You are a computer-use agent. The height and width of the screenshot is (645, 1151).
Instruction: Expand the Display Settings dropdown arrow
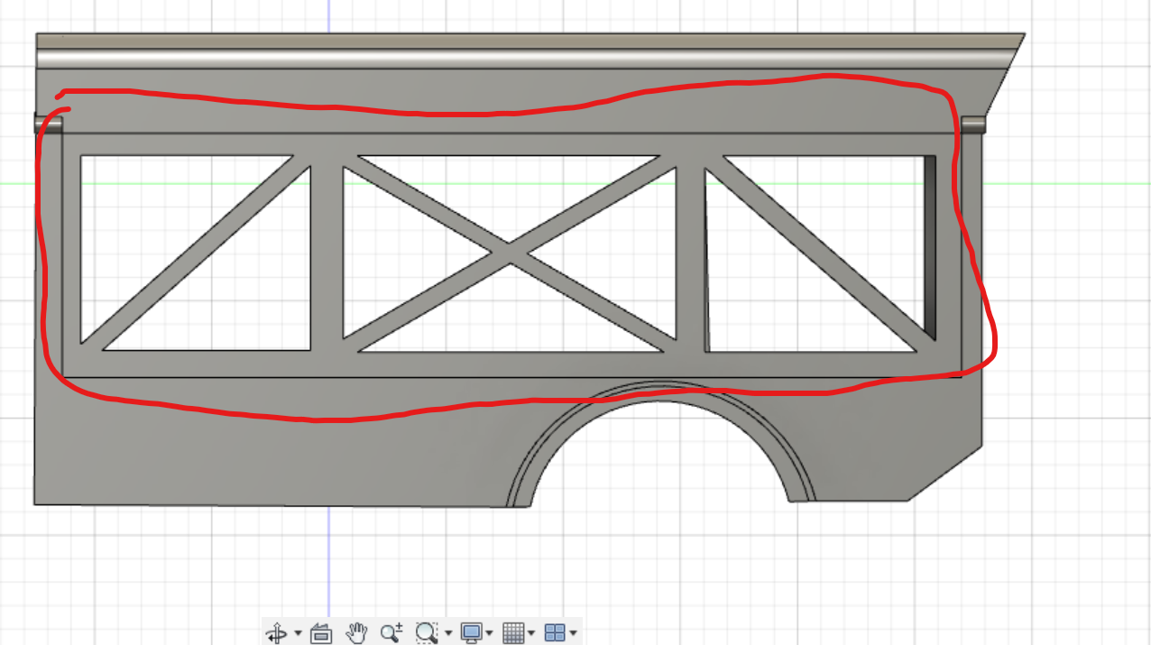pyautogui.click(x=489, y=632)
